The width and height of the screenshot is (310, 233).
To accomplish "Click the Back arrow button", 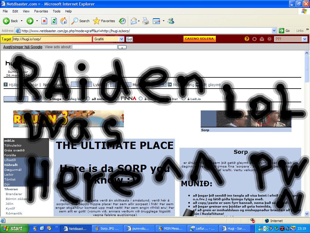I will coord(11,21).
